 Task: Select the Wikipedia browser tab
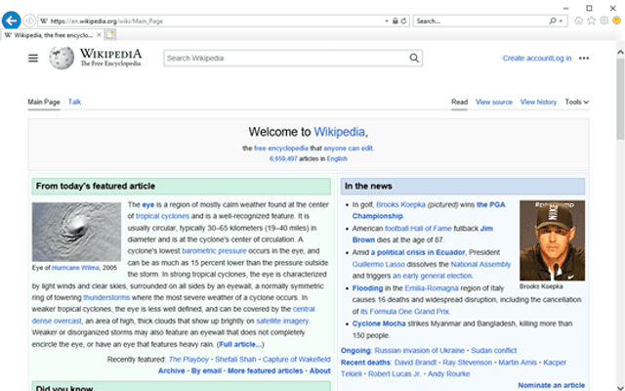point(52,35)
